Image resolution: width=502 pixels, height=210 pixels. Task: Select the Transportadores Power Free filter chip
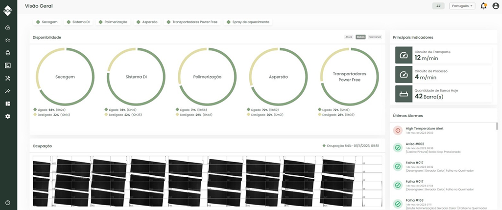pyautogui.click(x=192, y=22)
